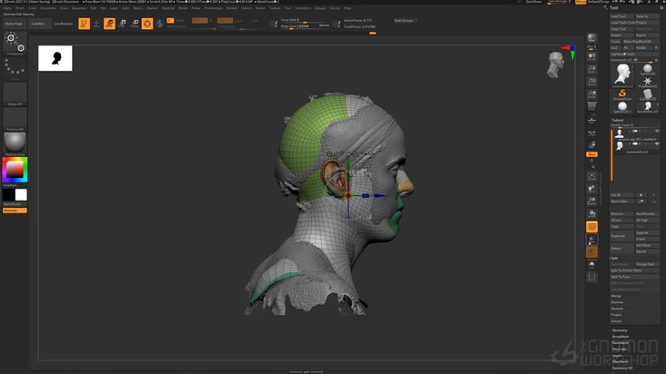Click the Make PolyMesh3D button

click(641, 42)
